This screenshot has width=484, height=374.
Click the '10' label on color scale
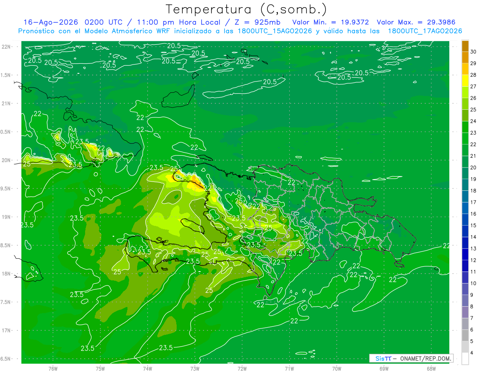(473, 283)
